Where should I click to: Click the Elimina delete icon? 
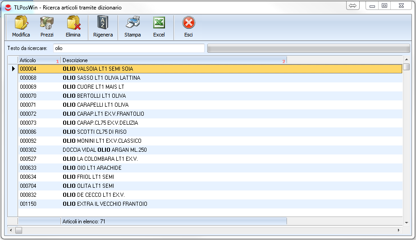click(73, 23)
